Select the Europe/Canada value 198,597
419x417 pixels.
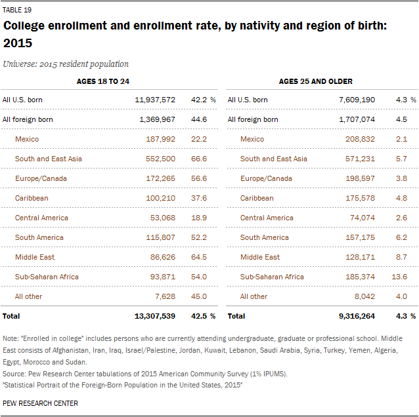tap(360, 179)
